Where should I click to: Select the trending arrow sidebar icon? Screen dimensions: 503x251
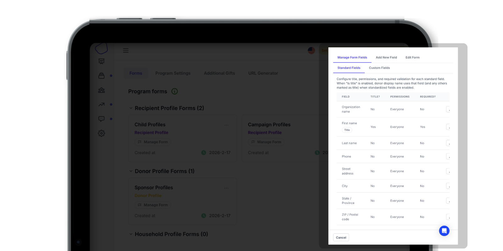point(101,104)
